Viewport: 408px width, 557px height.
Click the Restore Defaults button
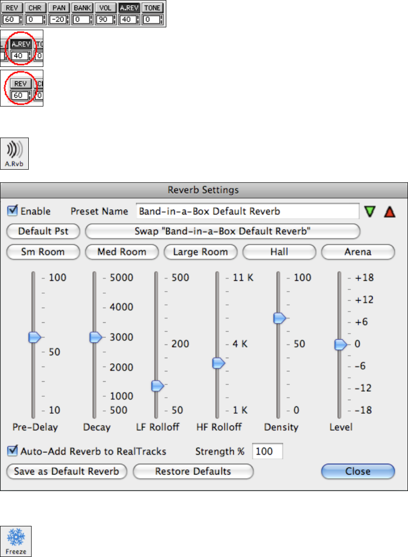tap(193, 471)
